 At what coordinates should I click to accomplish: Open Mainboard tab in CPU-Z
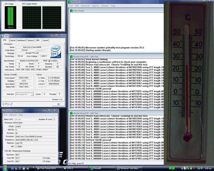21,40
